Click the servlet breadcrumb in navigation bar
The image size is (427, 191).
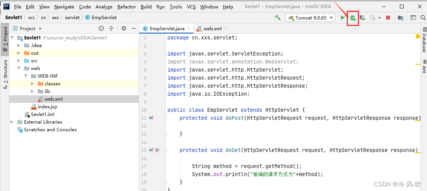[72, 18]
